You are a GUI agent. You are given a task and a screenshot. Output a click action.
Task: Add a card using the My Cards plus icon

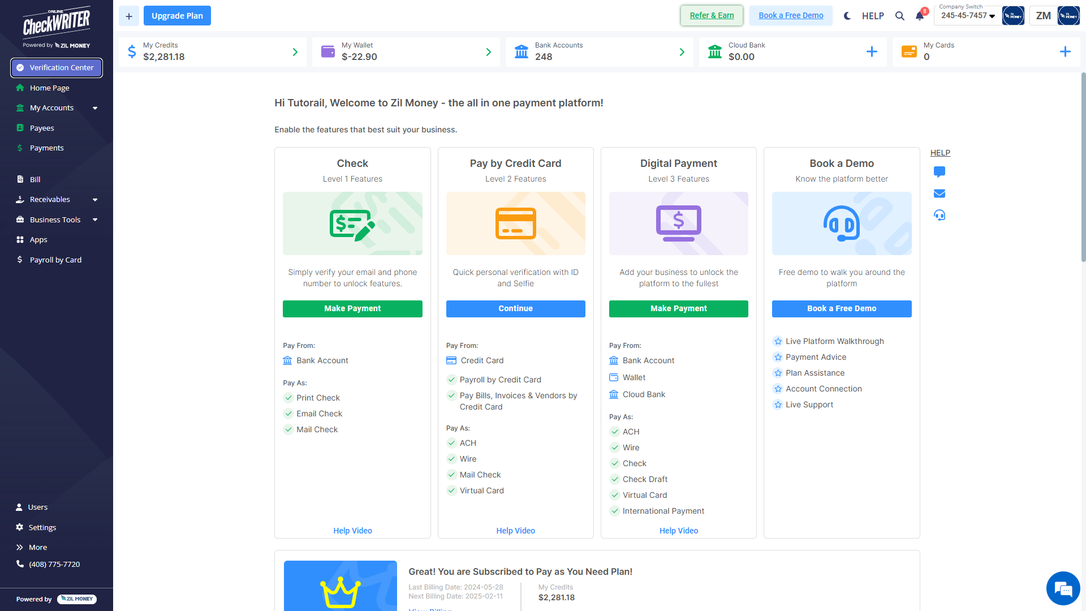pyautogui.click(x=1066, y=51)
